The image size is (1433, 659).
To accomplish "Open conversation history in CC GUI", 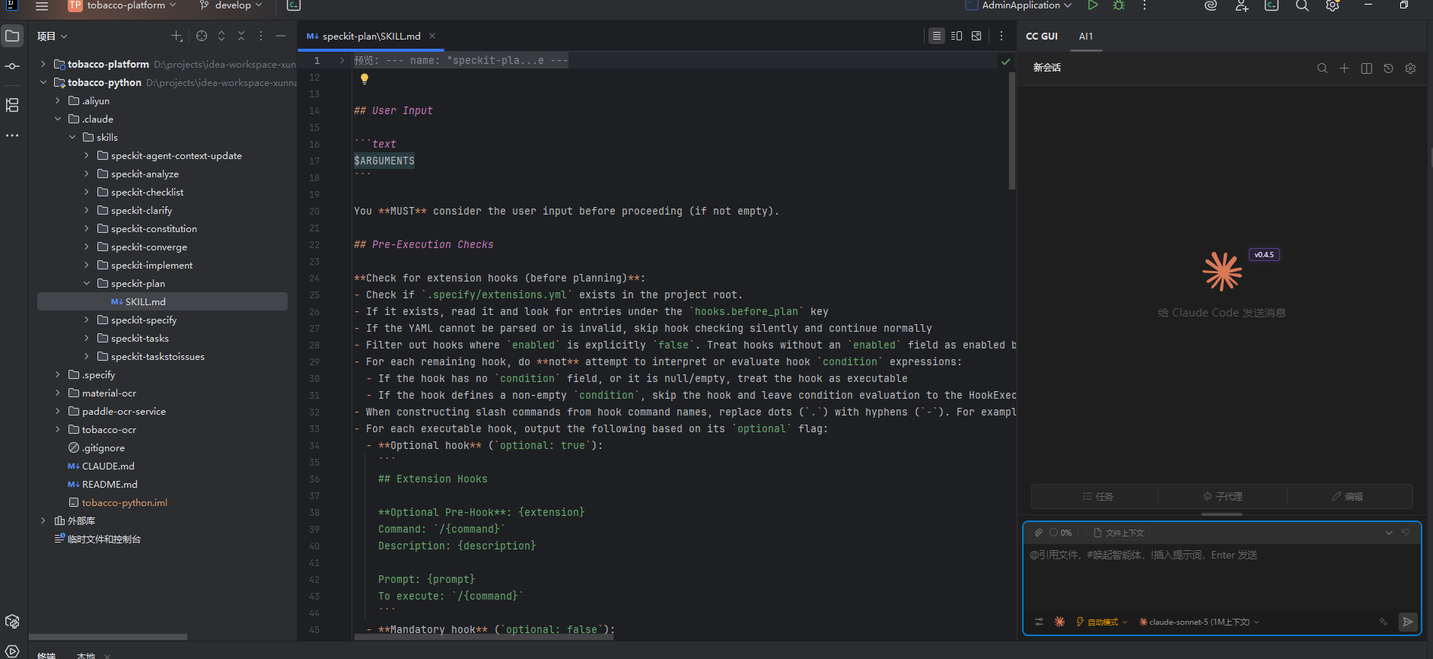I will [1389, 68].
